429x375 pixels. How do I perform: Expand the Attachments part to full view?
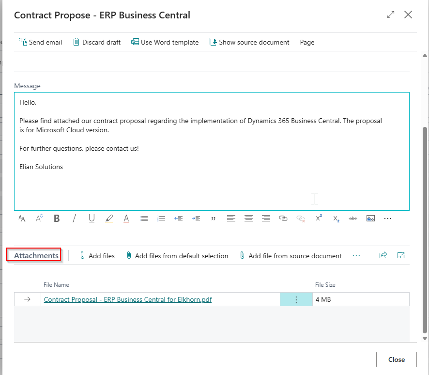(401, 255)
